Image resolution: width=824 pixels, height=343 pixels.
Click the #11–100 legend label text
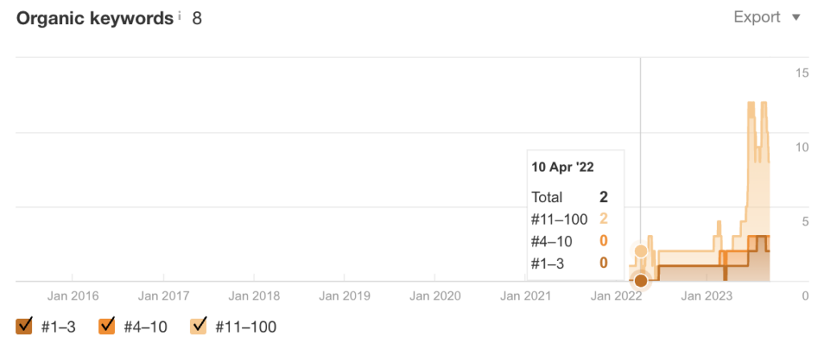point(246,327)
